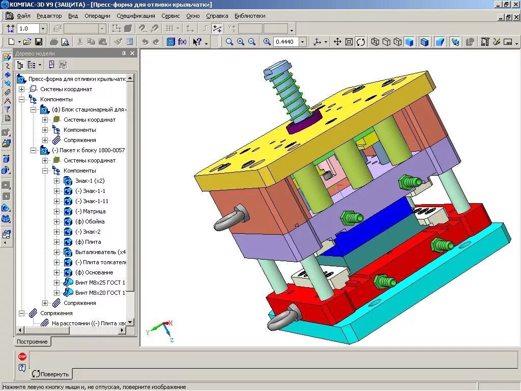Click the tree scroll-down arrow

[x=130, y=322]
